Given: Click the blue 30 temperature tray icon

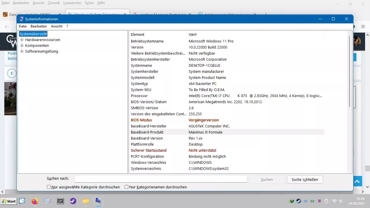Looking at the screenshot, I should (306, 201).
